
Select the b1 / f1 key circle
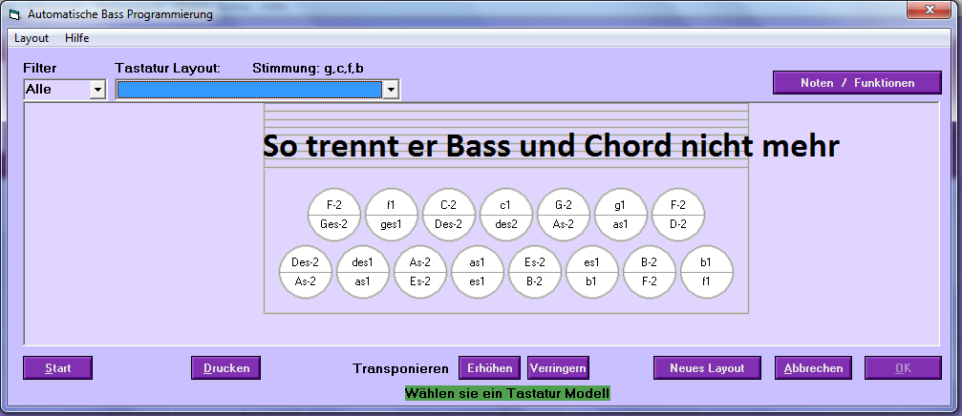(x=707, y=272)
